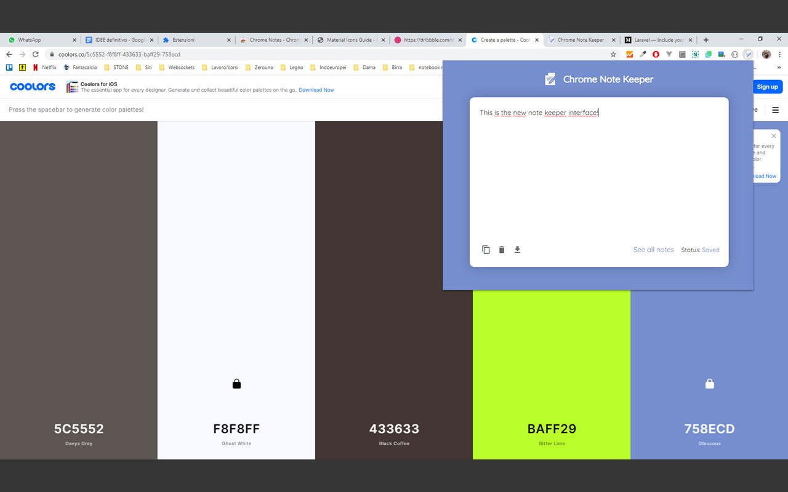Unlock the 758ECD Glaucous color
This screenshot has width=788, height=492.
pos(709,383)
